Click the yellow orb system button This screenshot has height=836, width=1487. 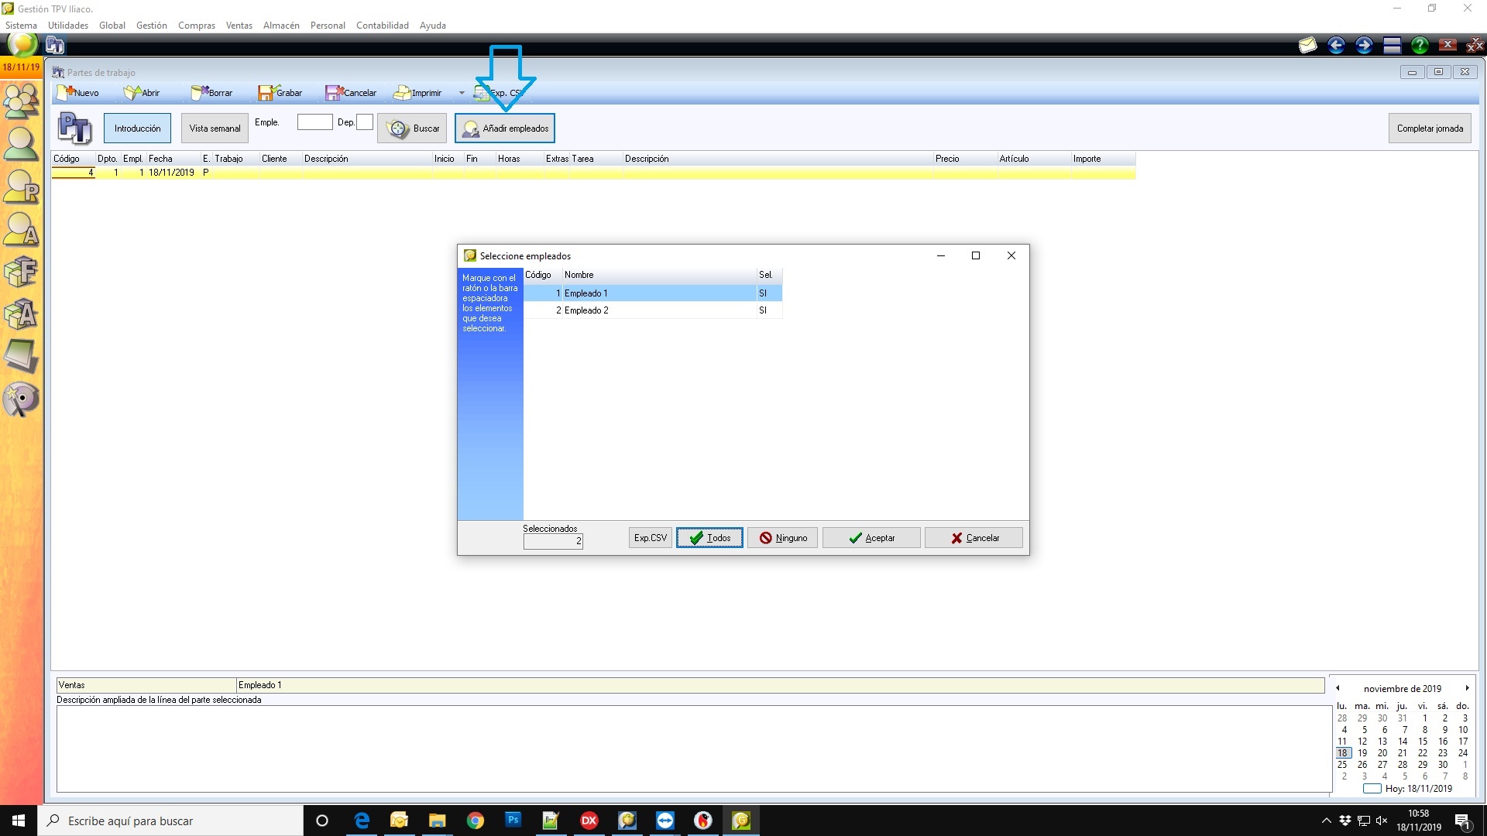(x=22, y=44)
